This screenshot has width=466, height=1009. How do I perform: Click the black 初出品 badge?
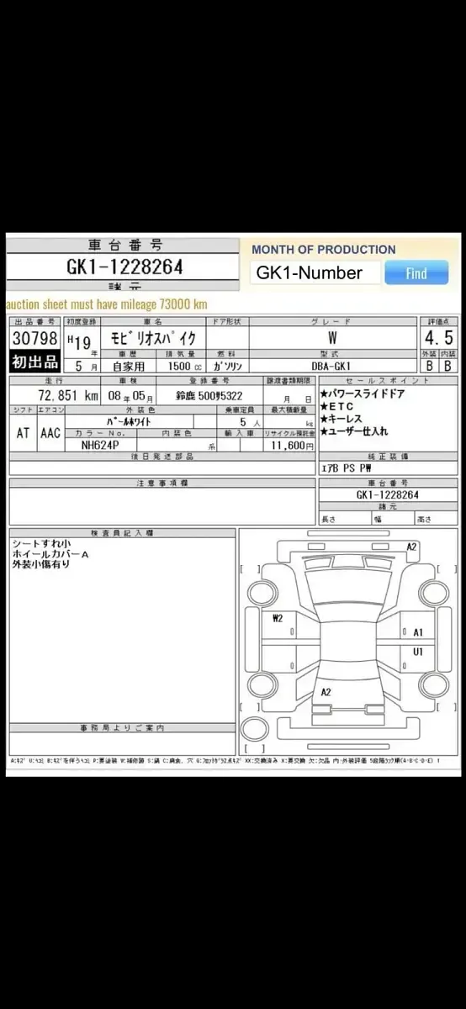[34, 362]
